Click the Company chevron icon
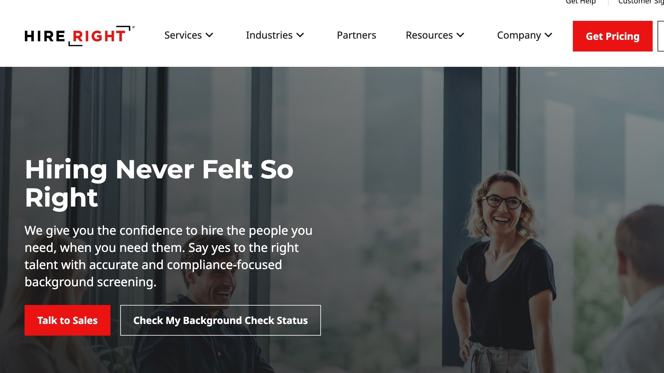Image resolution: width=664 pixels, height=373 pixels. (x=549, y=35)
